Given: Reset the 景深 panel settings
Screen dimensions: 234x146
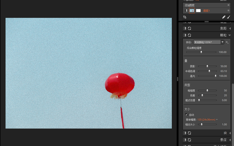Looking at the screenshot, I should 190,140.
